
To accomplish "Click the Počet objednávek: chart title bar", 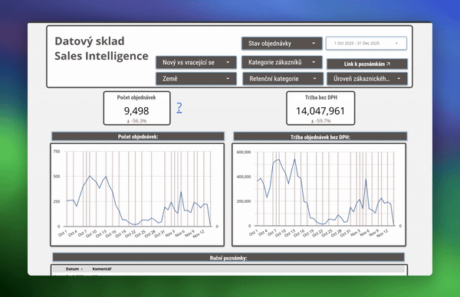I will (x=138, y=136).
